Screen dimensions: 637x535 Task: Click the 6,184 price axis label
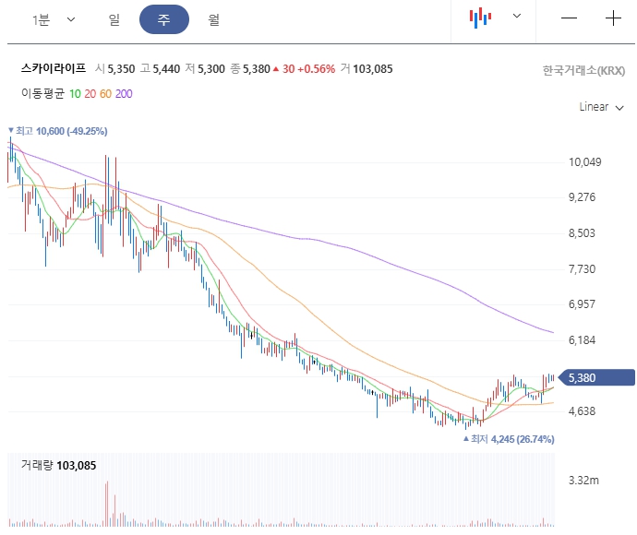pyautogui.click(x=583, y=340)
